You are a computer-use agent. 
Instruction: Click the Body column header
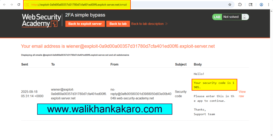pos(198,64)
